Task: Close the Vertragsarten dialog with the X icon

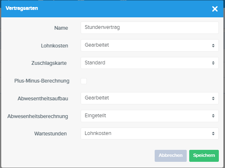Action: tap(215, 9)
